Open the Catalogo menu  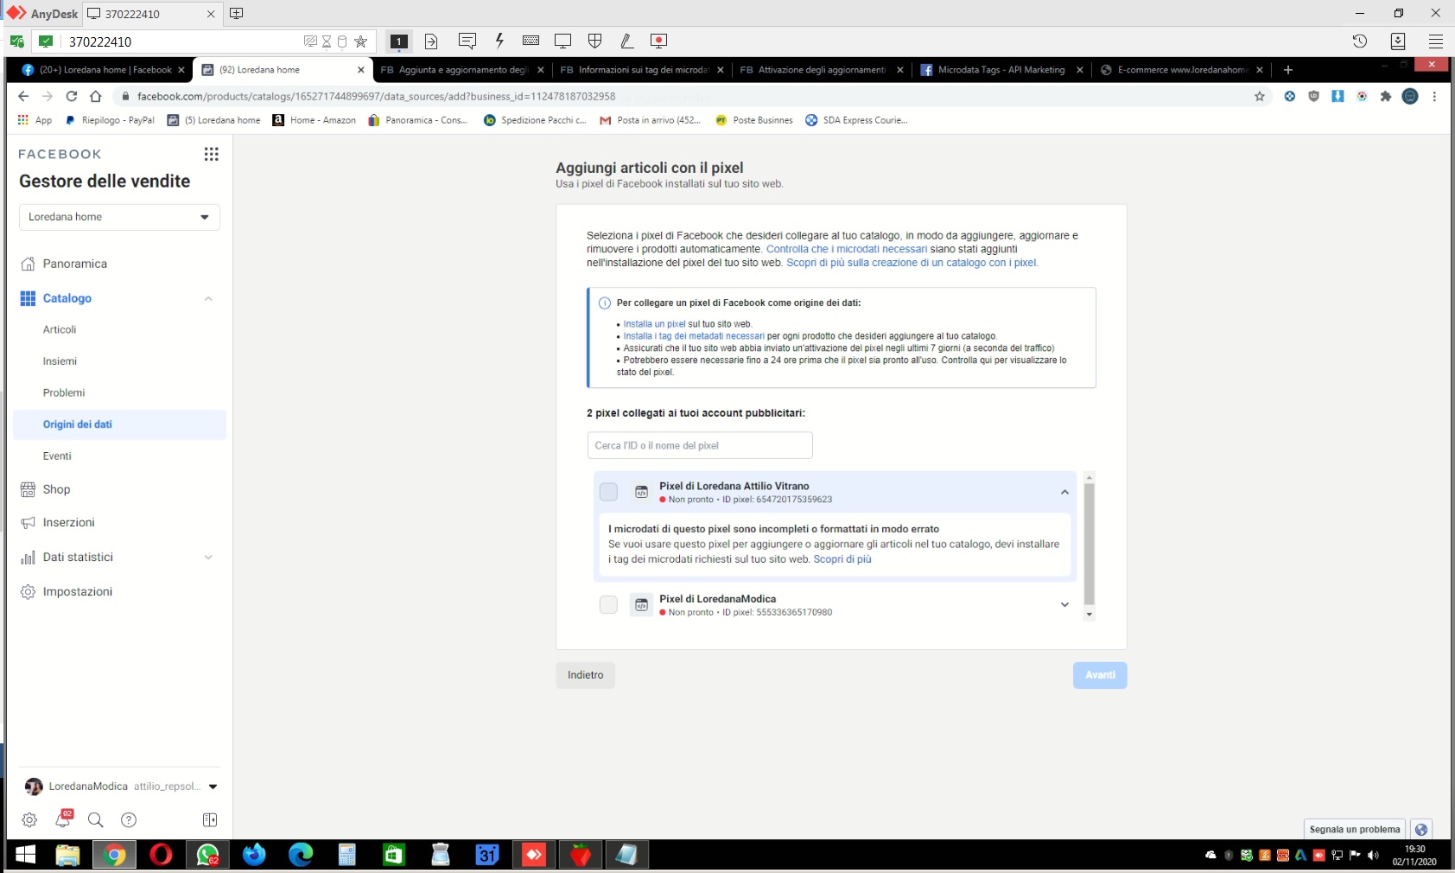67,298
